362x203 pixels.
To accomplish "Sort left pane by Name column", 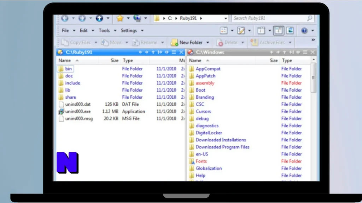I will click(77, 61).
